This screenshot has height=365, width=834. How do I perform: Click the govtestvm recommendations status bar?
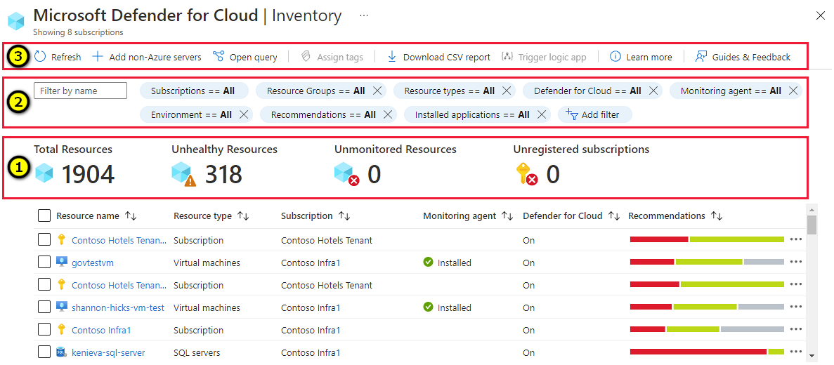tap(706, 263)
